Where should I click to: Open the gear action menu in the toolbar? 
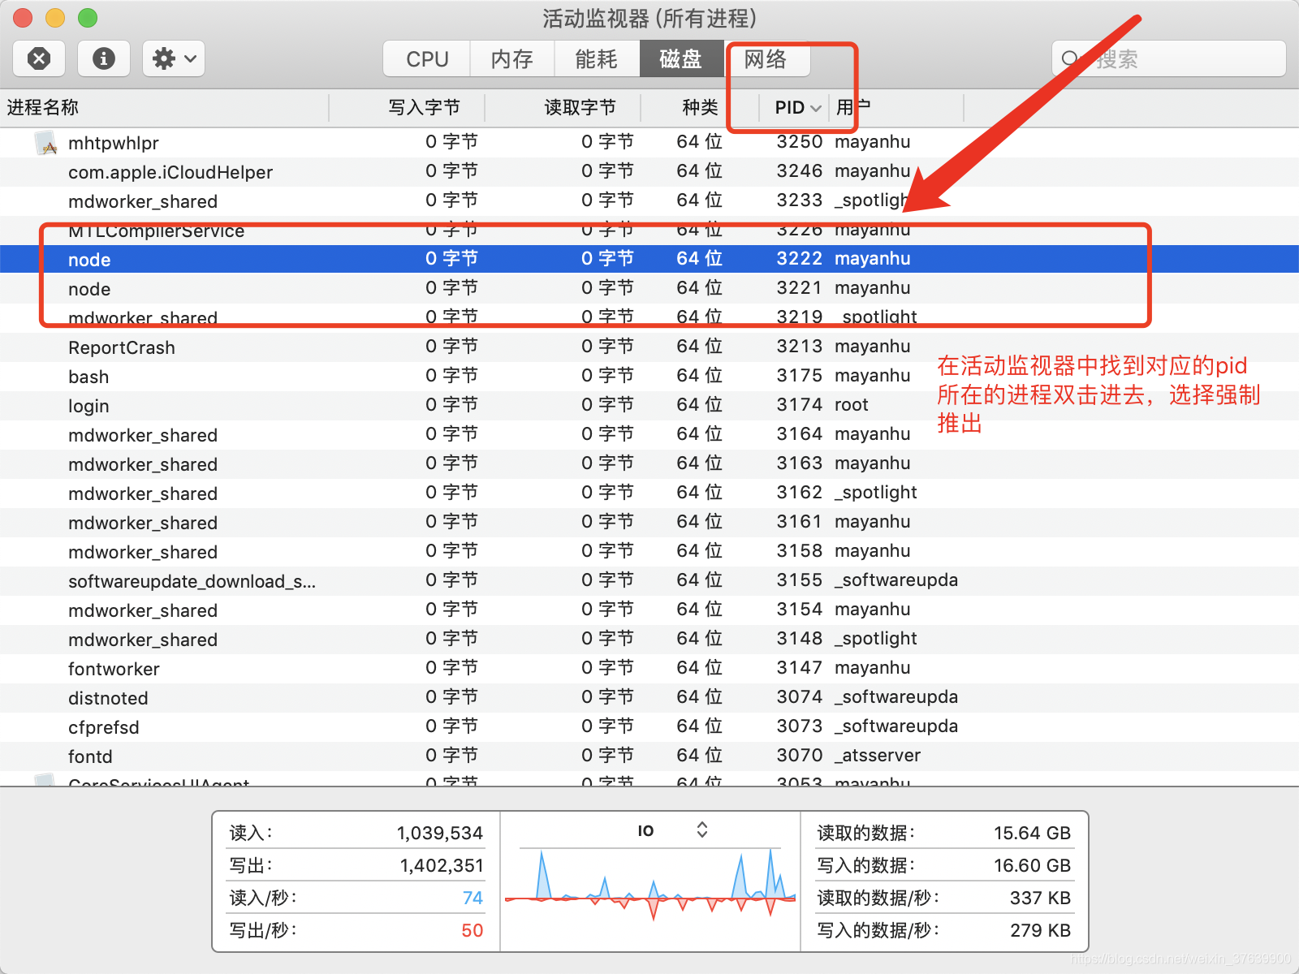pyautogui.click(x=174, y=58)
